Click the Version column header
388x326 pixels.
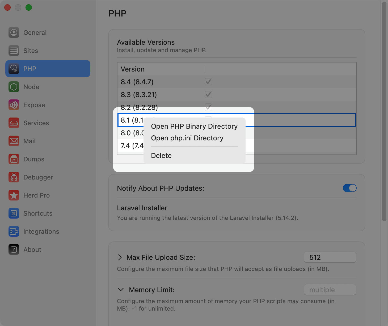point(133,69)
